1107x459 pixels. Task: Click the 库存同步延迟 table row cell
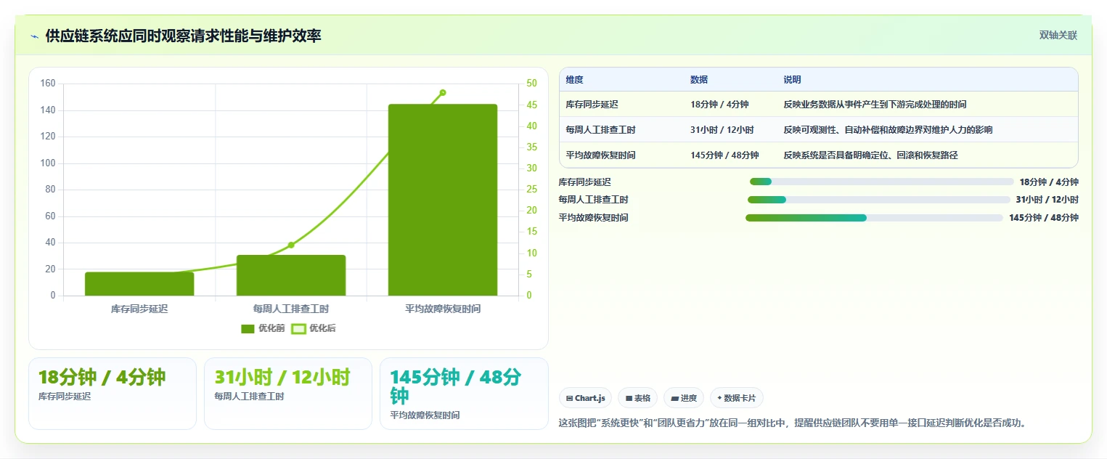click(592, 105)
